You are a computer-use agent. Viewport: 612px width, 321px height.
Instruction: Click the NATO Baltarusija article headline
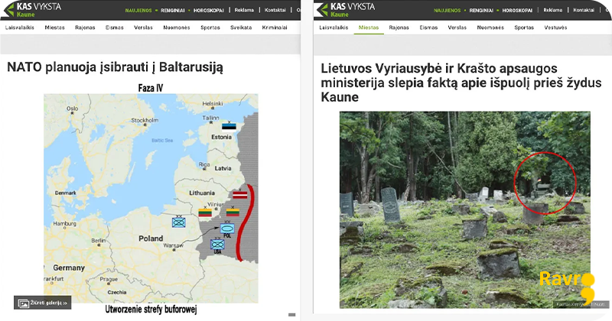(x=116, y=67)
